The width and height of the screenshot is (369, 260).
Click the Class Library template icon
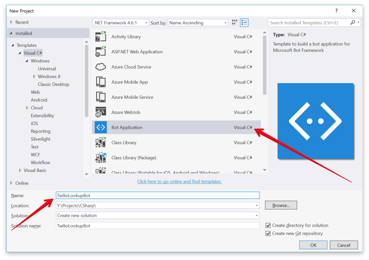point(101,142)
